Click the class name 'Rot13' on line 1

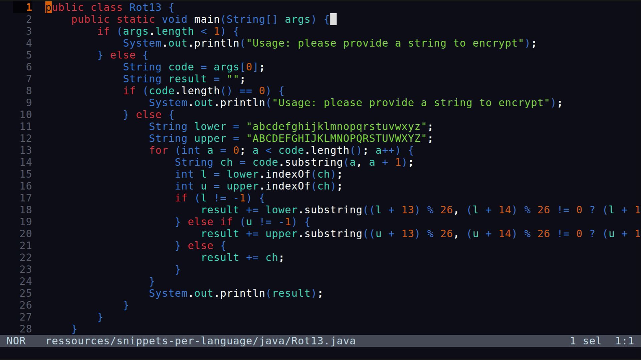(146, 7)
